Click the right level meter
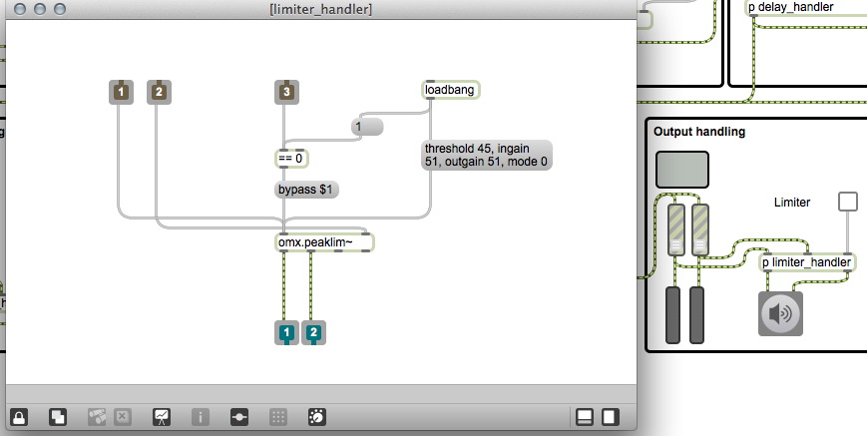The image size is (867, 436). (x=696, y=315)
